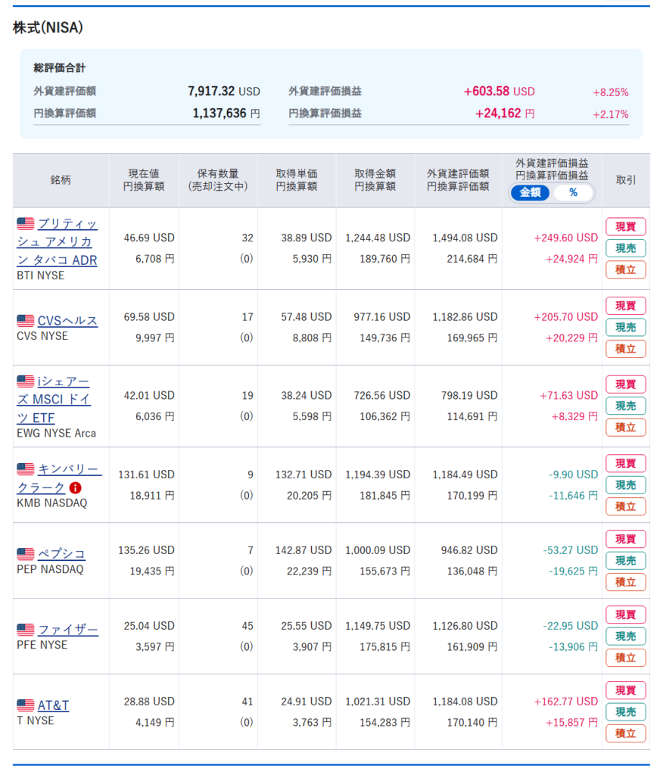This screenshot has width=660, height=775.
Task: Click the 総評価合計 summary label
Action: pyautogui.click(x=60, y=68)
